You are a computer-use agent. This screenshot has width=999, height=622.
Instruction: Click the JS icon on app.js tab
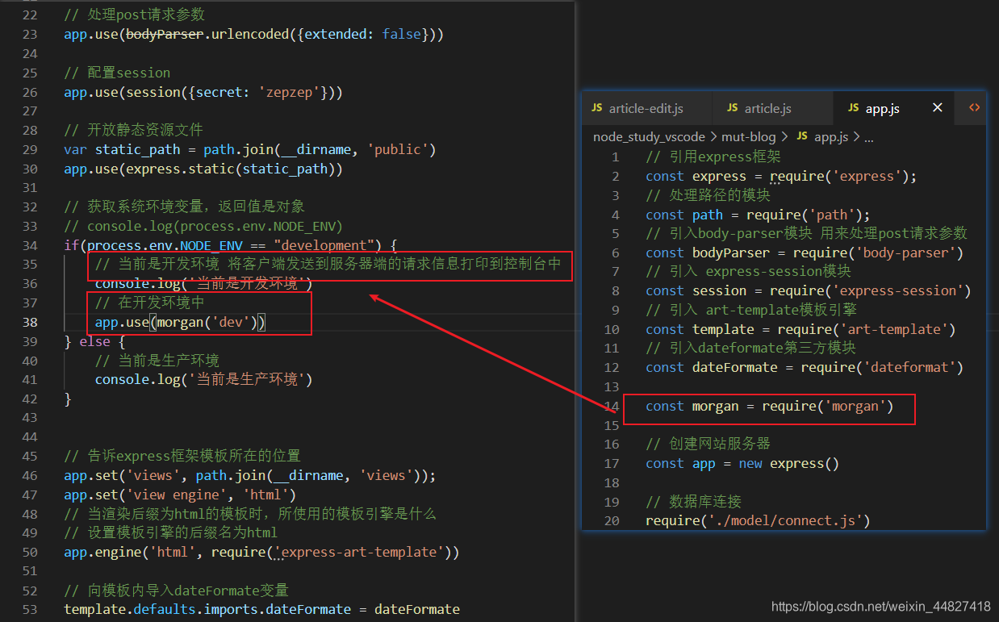854,108
